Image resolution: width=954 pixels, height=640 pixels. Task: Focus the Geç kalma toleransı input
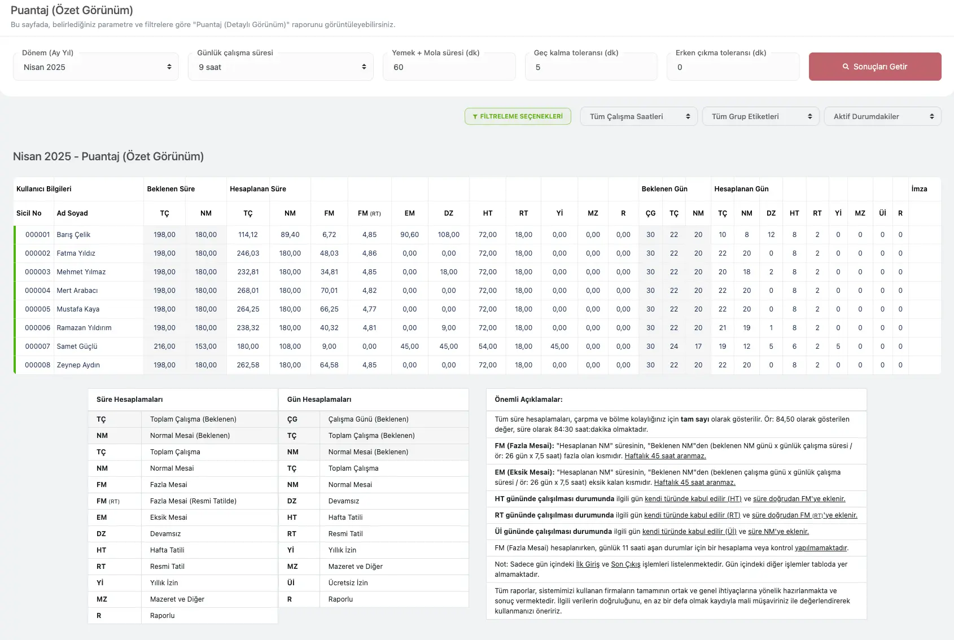click(x=590, y=67)
